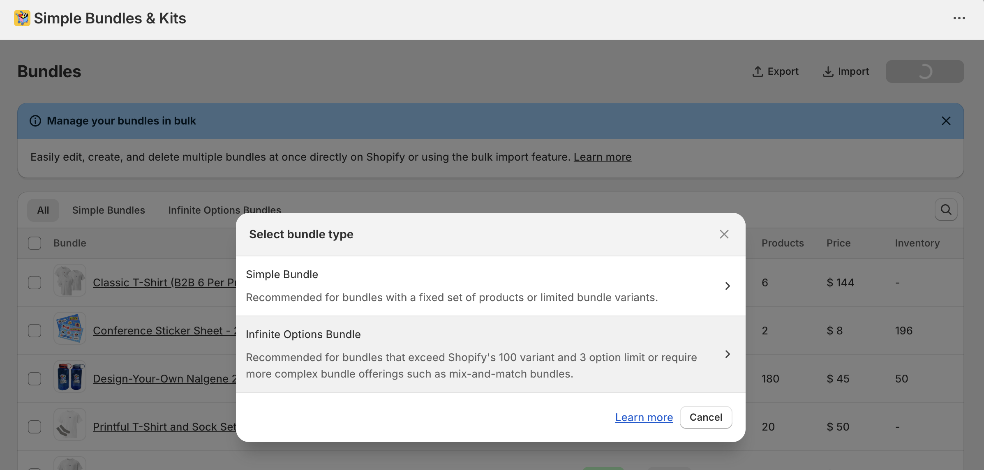Check the Classic T-Shirt row checkbox
984x470 pixels.
(35, 283)
